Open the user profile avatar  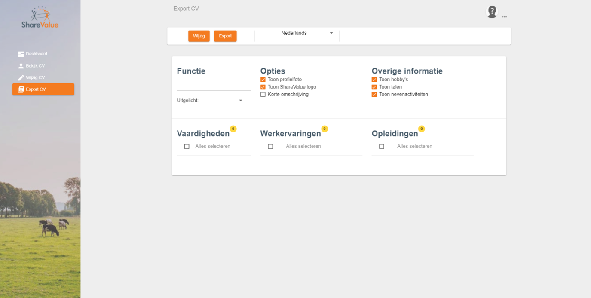[492, 12]
